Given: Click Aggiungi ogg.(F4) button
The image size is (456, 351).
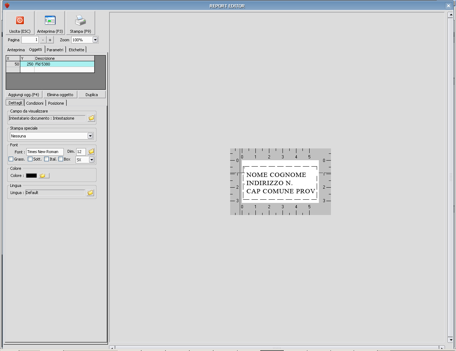Looking at the screenshot, I should [24, 95].
